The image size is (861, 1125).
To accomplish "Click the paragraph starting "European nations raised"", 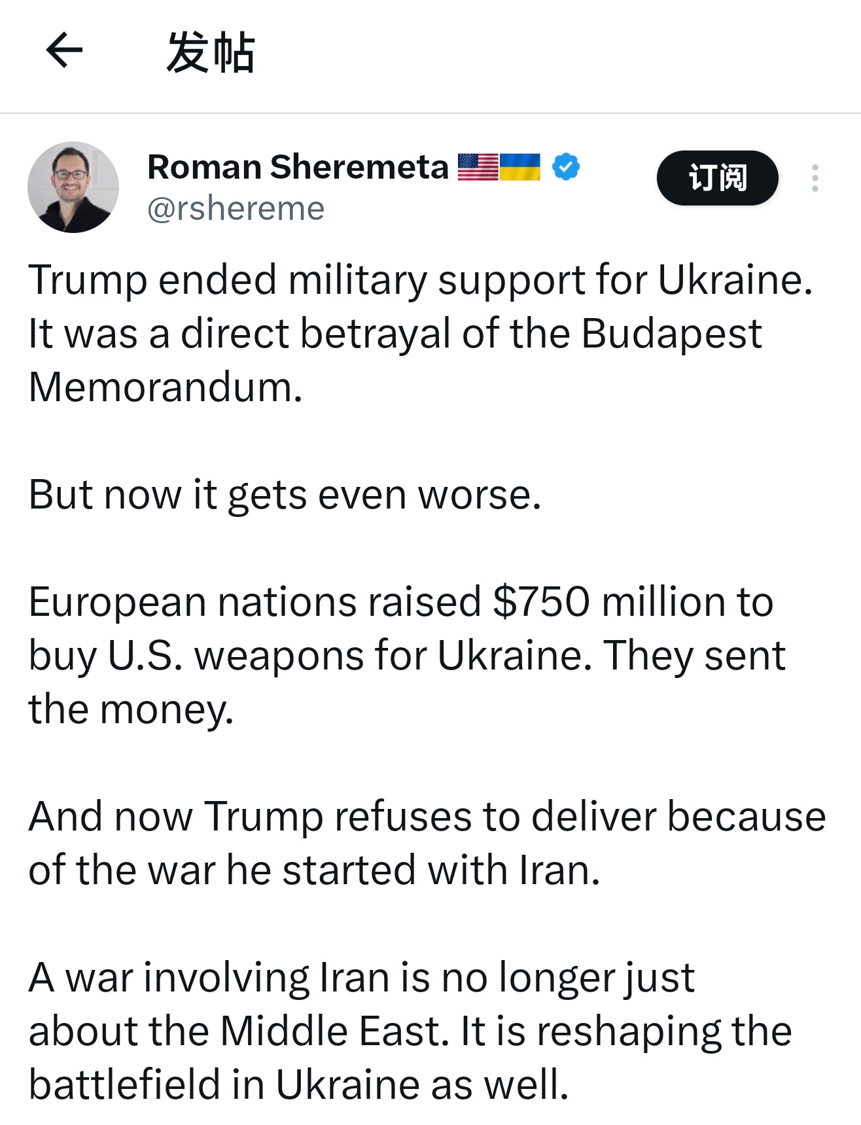I will [406, 655].
